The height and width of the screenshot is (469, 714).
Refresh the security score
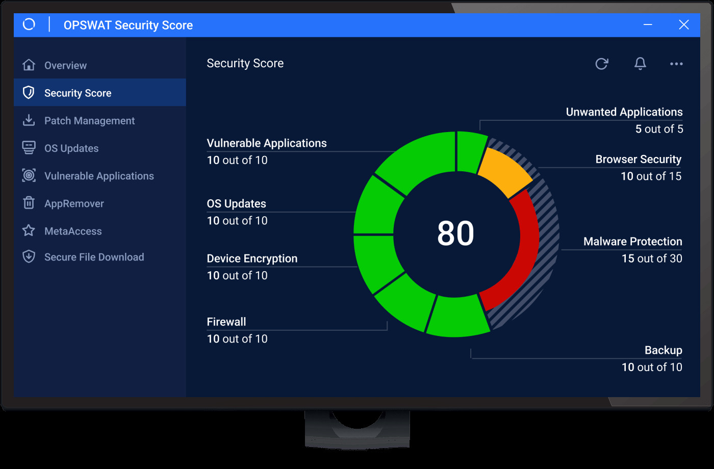coord(602,64)
